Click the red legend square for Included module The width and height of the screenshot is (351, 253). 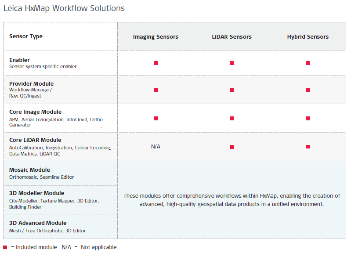(5, 247)
